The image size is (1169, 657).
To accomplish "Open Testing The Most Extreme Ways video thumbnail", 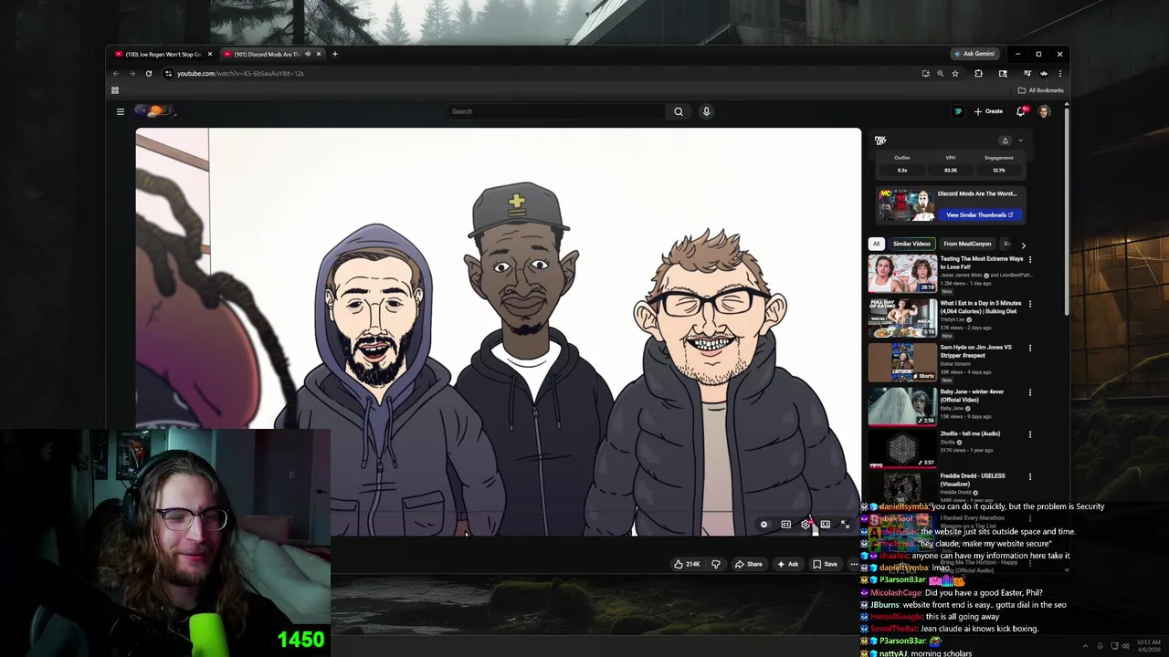I will tap(902, 274).
